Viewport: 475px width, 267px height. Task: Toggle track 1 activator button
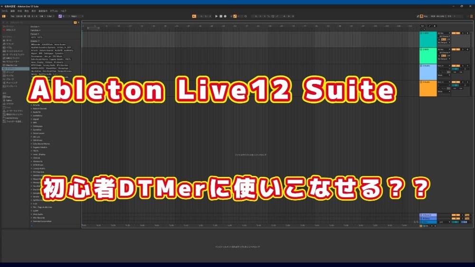click(x=456, y=33)
